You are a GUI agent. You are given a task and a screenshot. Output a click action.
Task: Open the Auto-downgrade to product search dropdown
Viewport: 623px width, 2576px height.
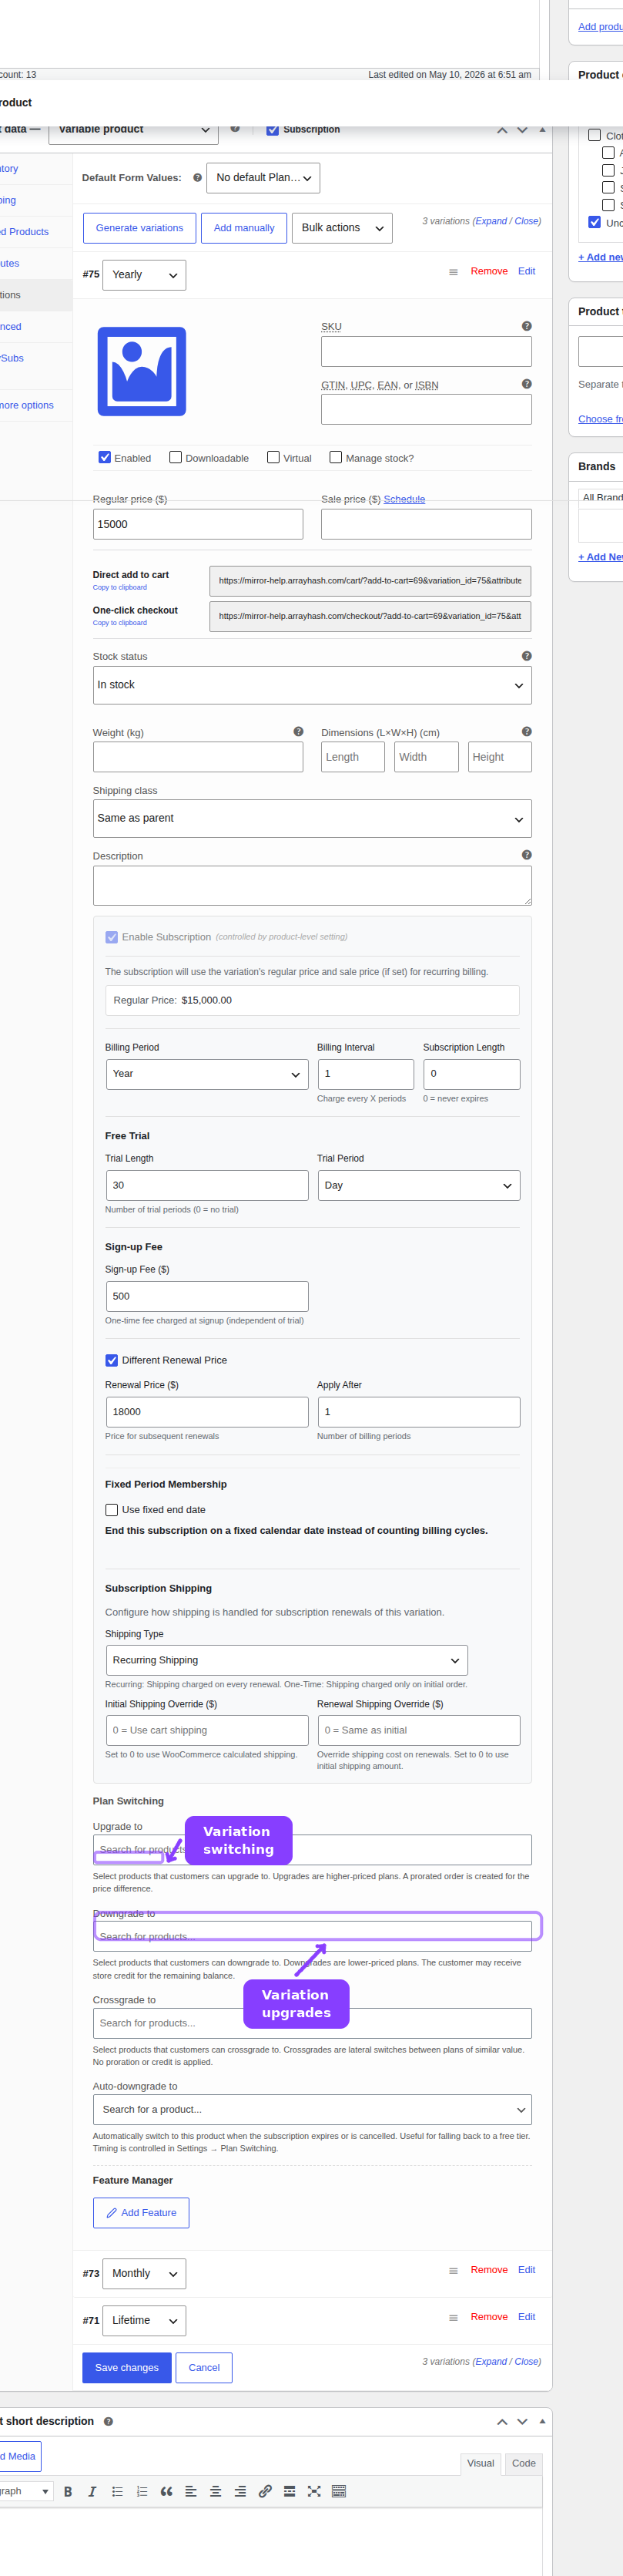[313, 2109]
